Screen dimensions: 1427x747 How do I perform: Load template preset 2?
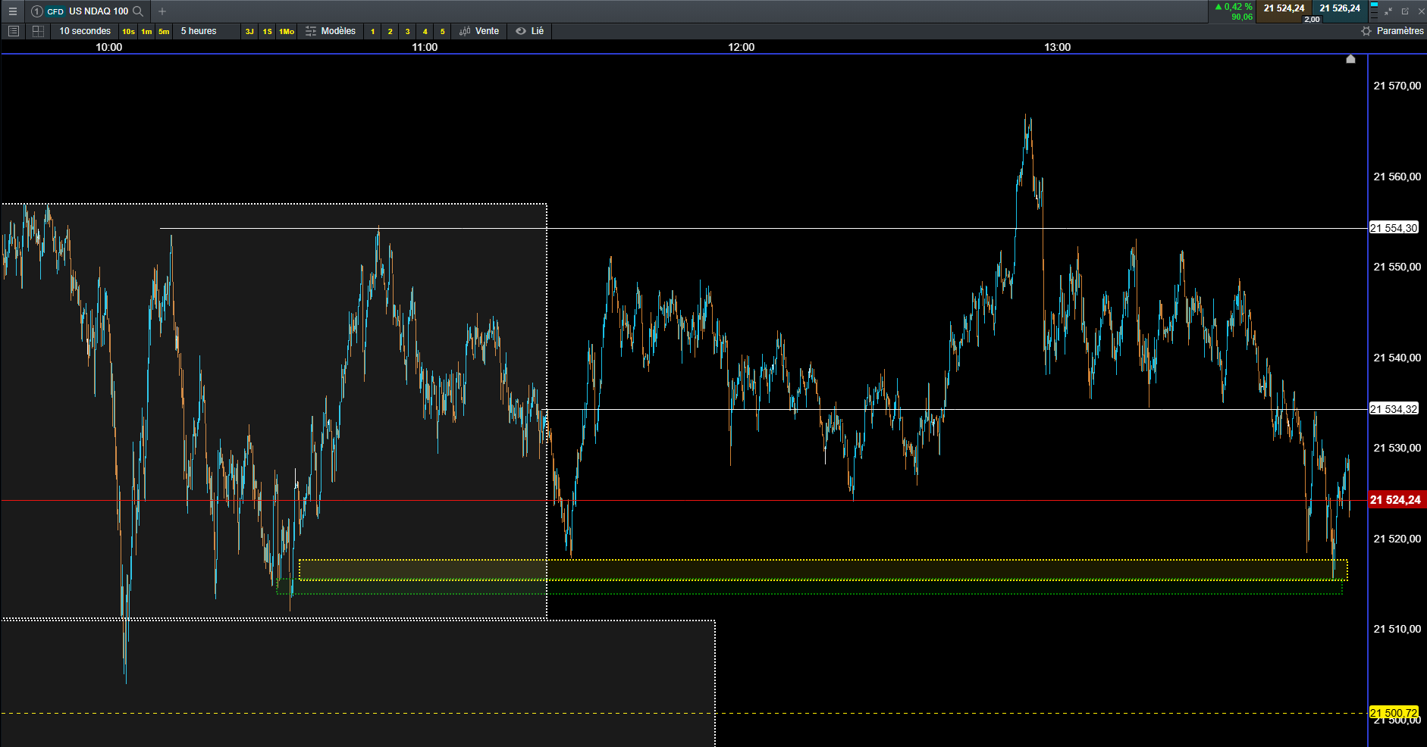(x=390, y=31)
